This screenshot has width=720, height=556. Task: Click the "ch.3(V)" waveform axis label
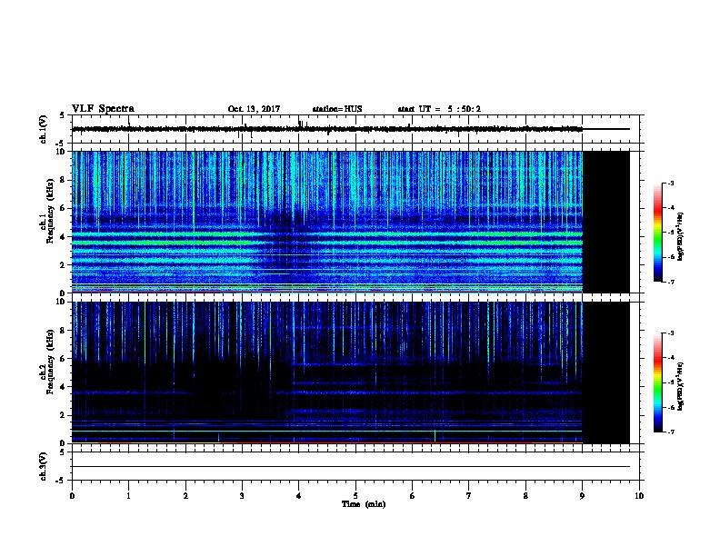[x=44, y=467]
